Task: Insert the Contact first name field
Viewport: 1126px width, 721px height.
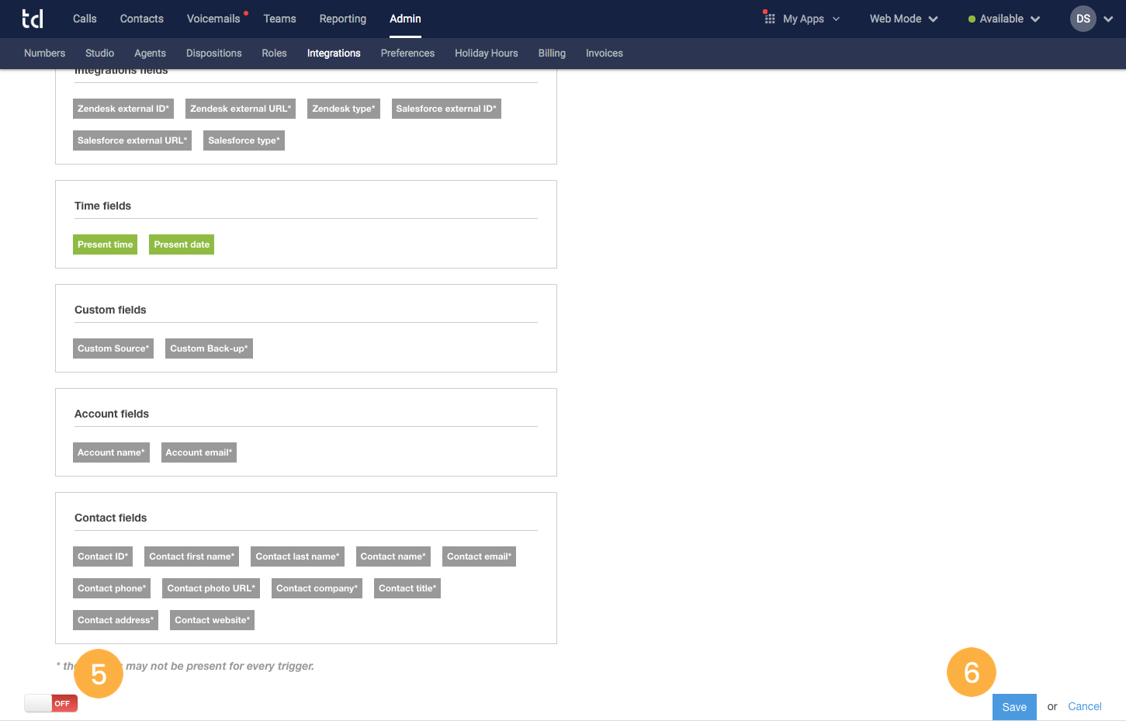Action: pyautogui.click(x=192, y=556)
